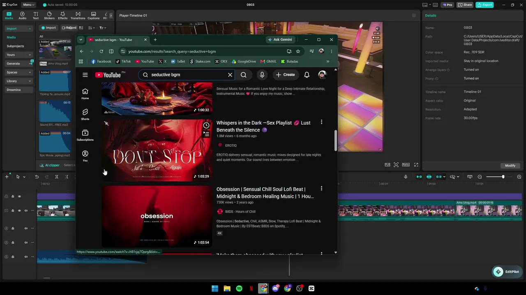Click YouTube voice search microphone
The height and width of the screenshot is (295, 526).
coord(262,75)
